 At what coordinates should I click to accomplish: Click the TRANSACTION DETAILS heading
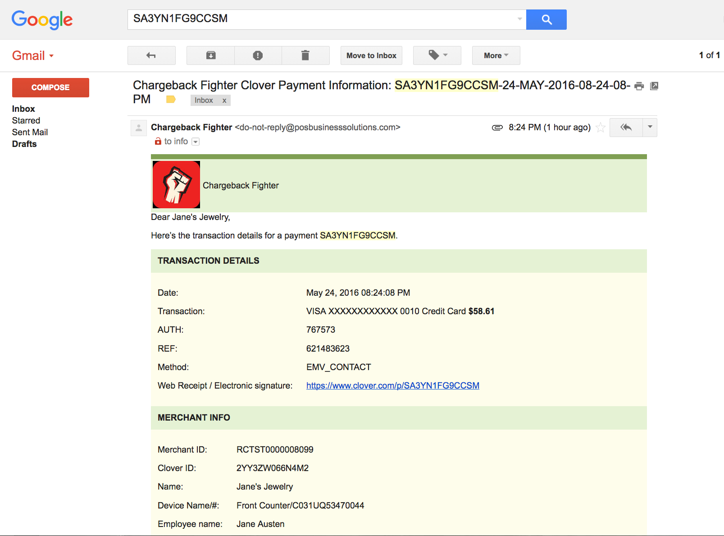(209, 261)
